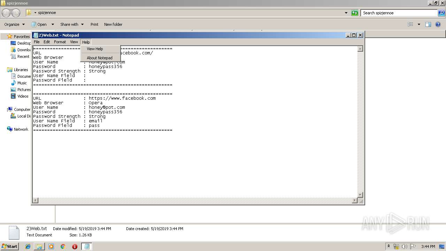Click the Open toolbar button
Screen dimensions: 446x251
(39, 24)
